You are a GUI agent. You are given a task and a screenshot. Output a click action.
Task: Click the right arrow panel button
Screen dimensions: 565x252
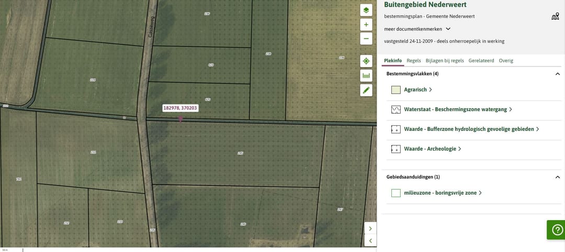coord(370,228)
